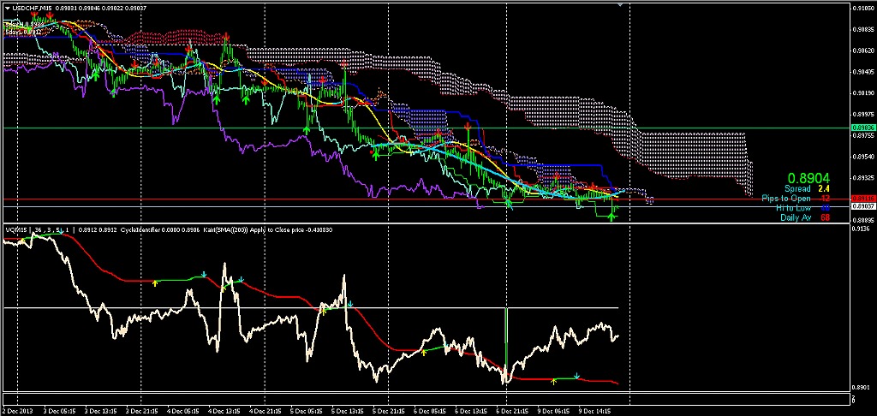This screenshot has width=877, height=416.
Task: Click the 0.89325 price axis label
Action: 863,178
